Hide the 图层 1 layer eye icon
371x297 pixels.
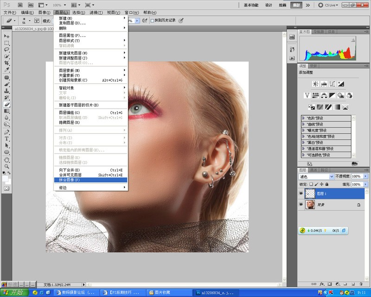pyautogui.click(x=301, y=194)
